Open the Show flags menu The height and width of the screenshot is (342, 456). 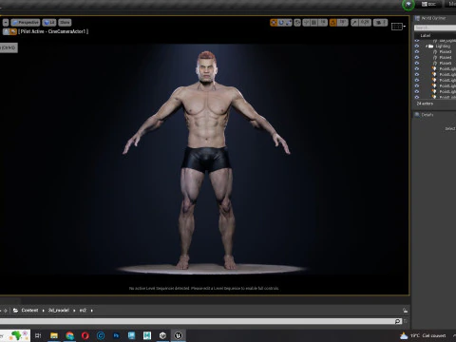tap(65, 23)
